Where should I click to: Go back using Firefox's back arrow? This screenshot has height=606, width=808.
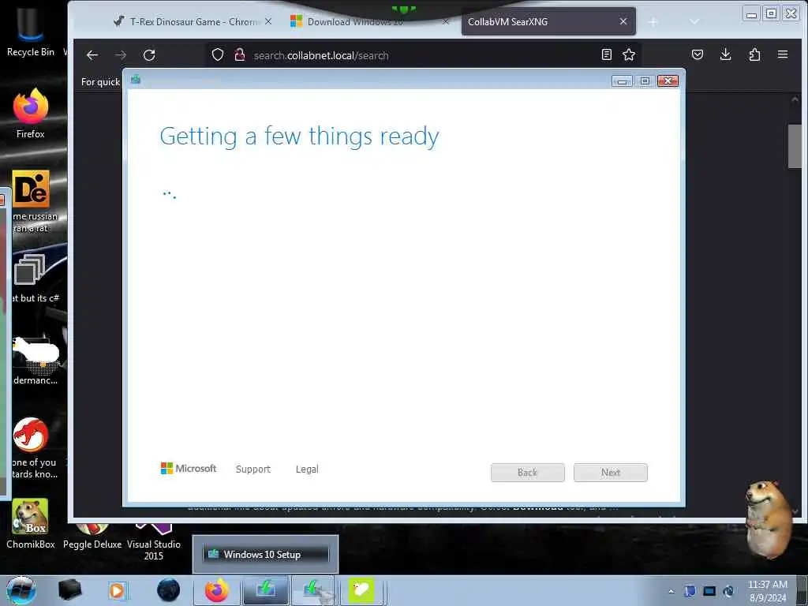[92, 55]
